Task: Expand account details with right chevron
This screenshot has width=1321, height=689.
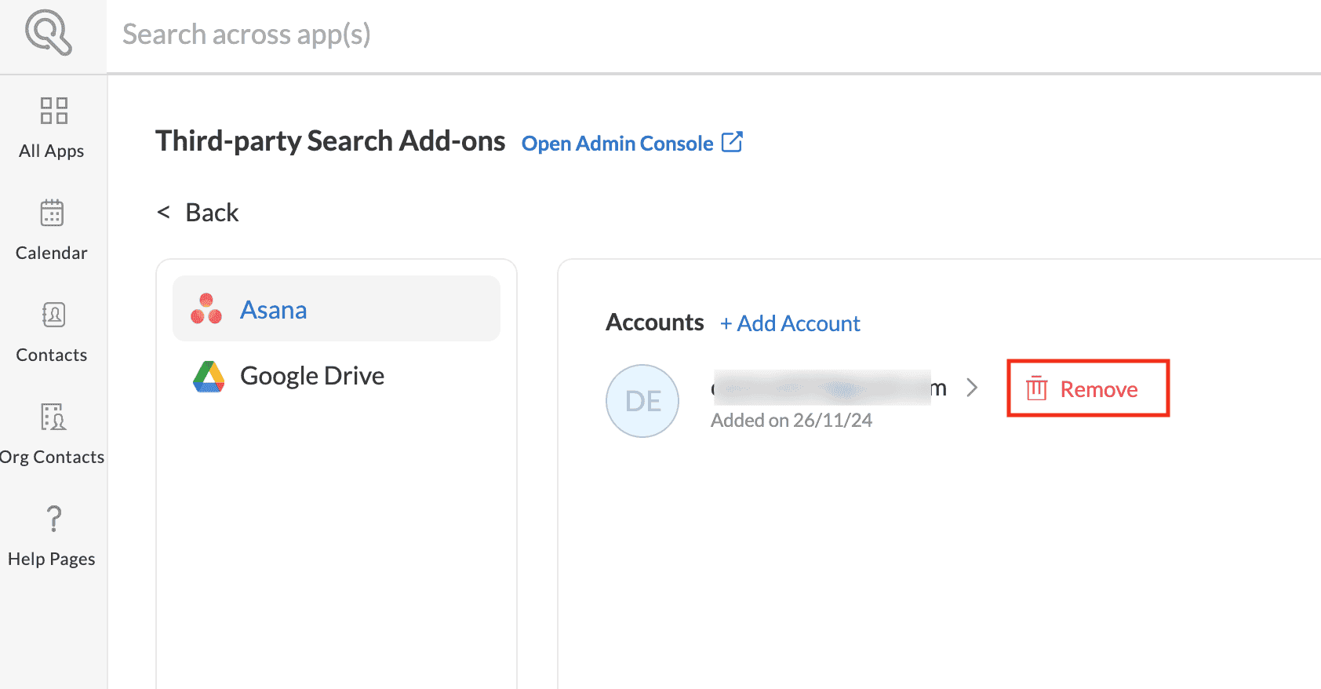Action: tap(972, 388)
